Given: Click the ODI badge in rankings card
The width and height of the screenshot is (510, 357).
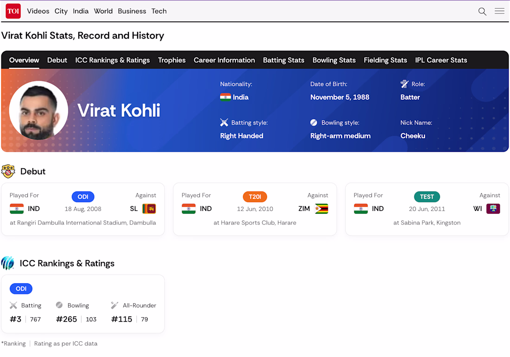Looking at the screenshot, I should coord(21,289).
